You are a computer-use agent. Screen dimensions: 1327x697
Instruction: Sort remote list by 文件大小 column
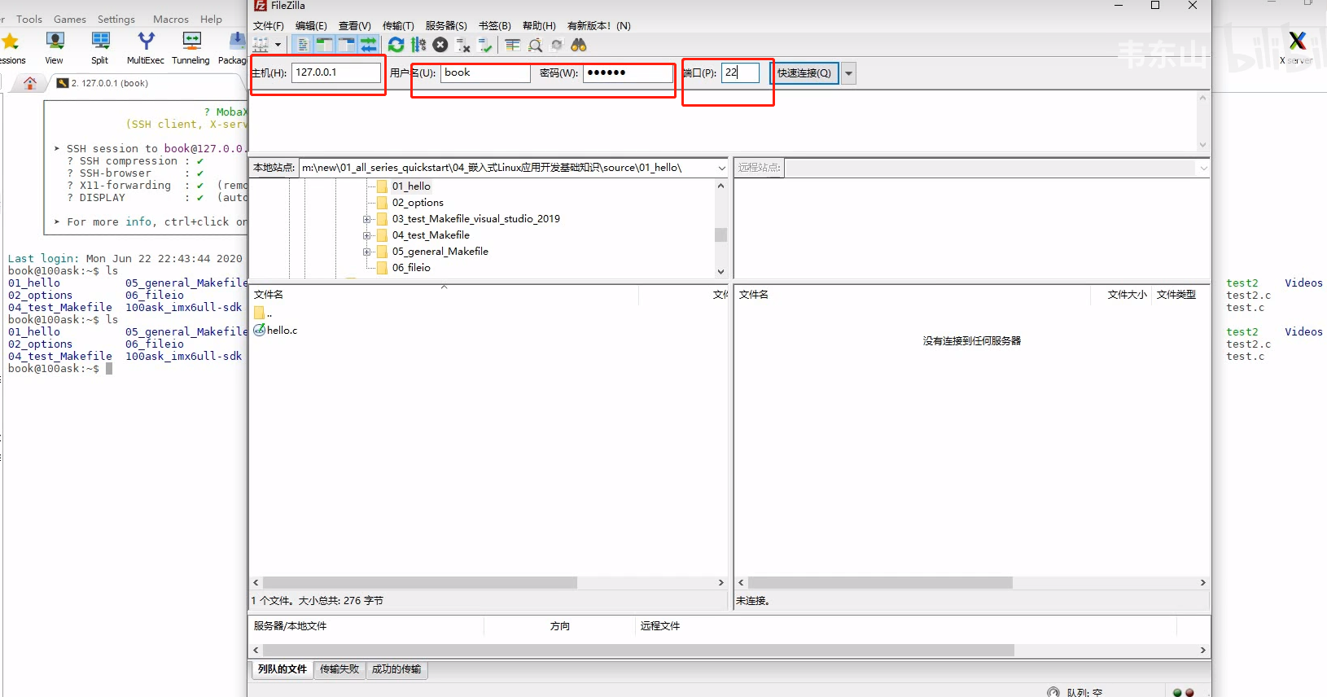pyautogui.click(x=1127, y=295)
